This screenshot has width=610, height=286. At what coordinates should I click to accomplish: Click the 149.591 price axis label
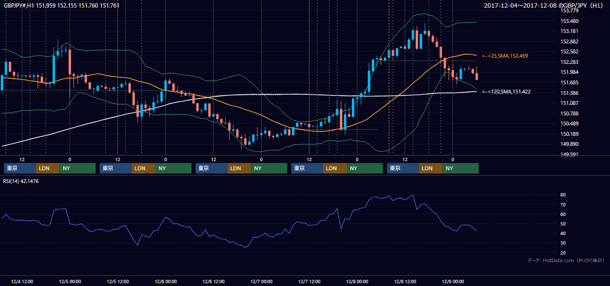click(x=569, y=154)
